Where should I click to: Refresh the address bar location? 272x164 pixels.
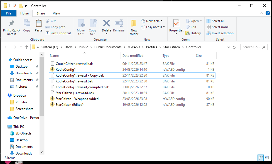pyautogui.click(x=234, y=47)
